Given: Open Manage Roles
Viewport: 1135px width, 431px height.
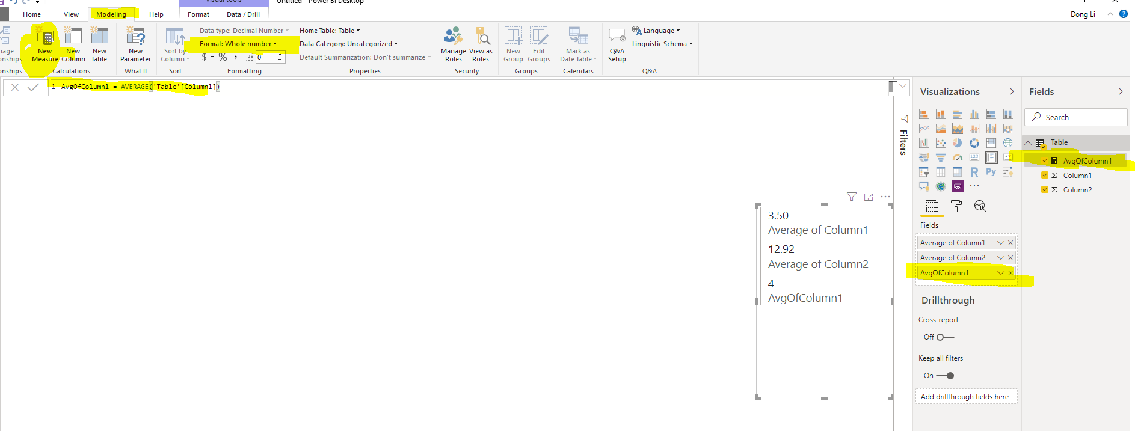Looking at the screenshot, I should pos(454,44).
